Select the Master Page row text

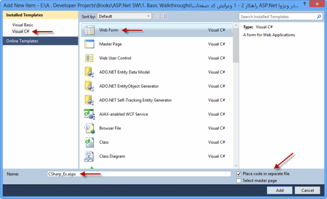point(110,44)
